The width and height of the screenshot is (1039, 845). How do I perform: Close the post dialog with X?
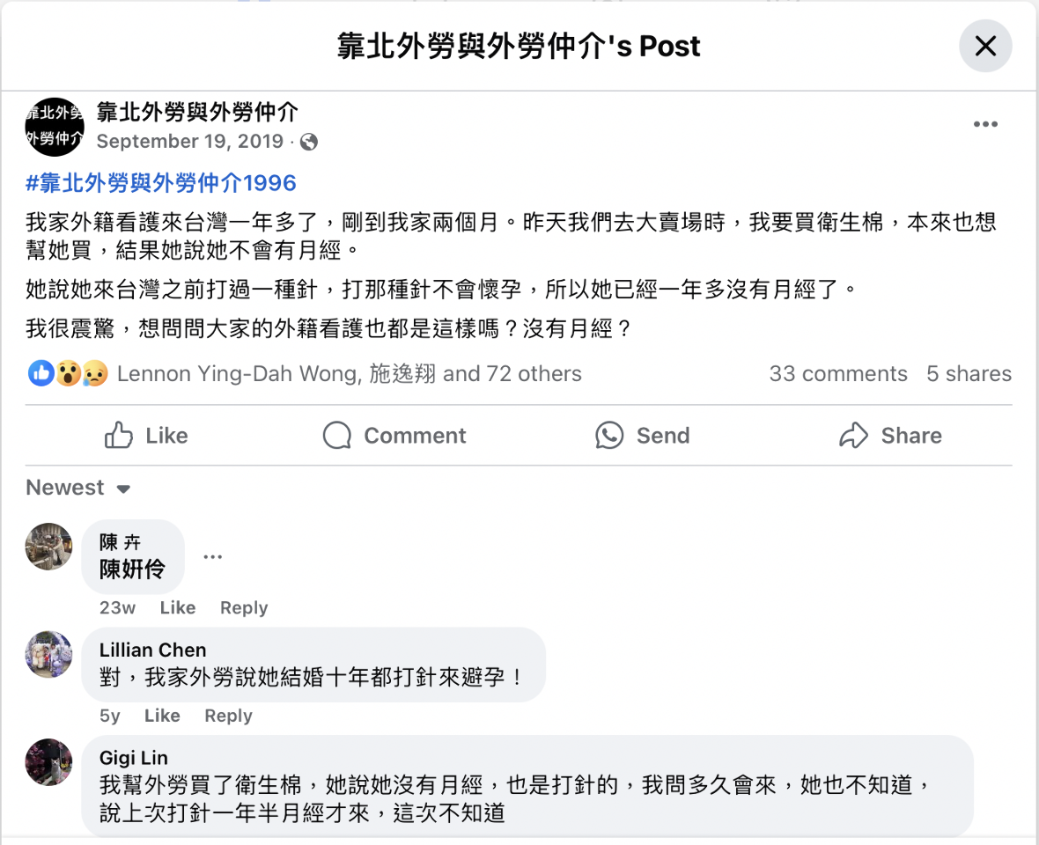click(985, 46)
